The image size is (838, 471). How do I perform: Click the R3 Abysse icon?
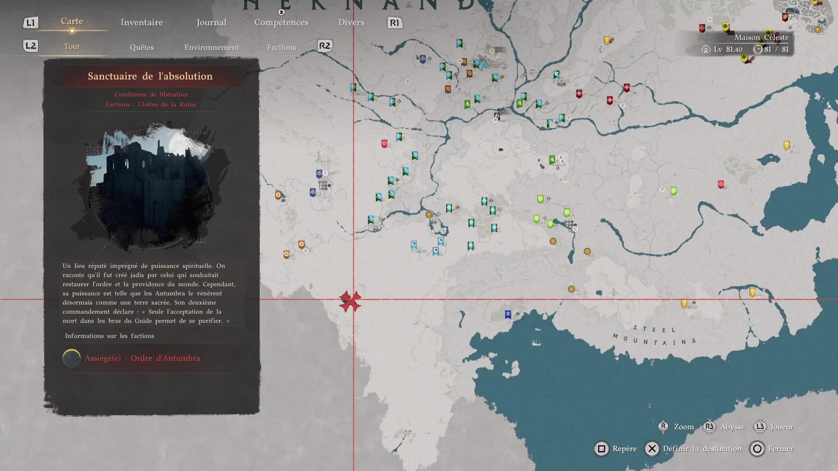pyautogui.click(x=709, y=427)
